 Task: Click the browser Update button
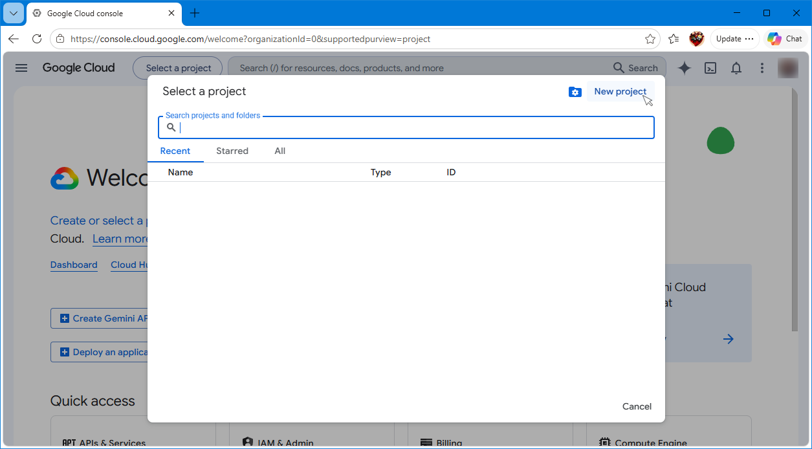click(x=735, y=39)
